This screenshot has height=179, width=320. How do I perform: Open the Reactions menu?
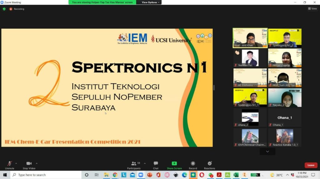(210, 165)
